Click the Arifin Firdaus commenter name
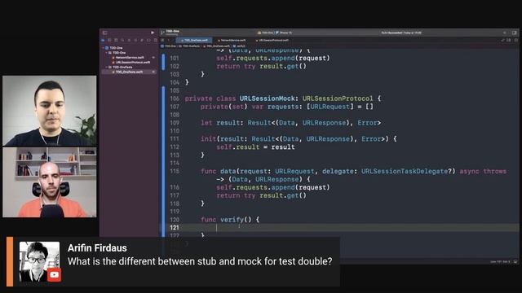 [x=97, y=247]
